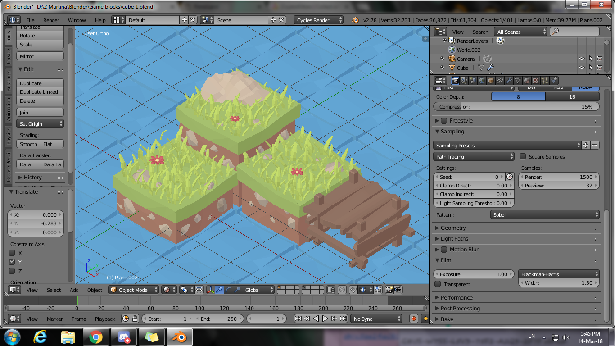Open the Particles properties tab
615x346 pixels.
pos(545,81)
